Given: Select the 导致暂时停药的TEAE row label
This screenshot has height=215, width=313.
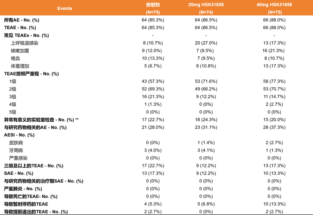Looking at the screenshot, I should [x=26, y=204].
